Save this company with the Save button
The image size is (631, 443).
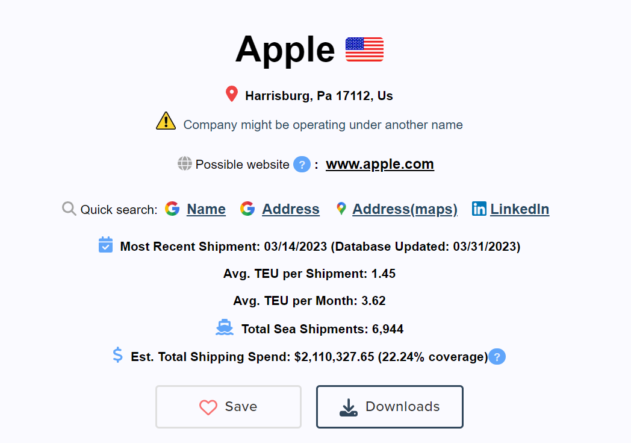tap(228, 407)
